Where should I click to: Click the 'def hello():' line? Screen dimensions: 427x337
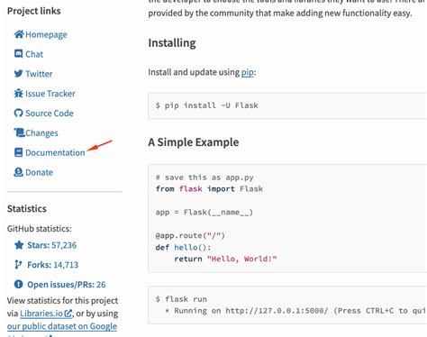(x=183, y=247)
